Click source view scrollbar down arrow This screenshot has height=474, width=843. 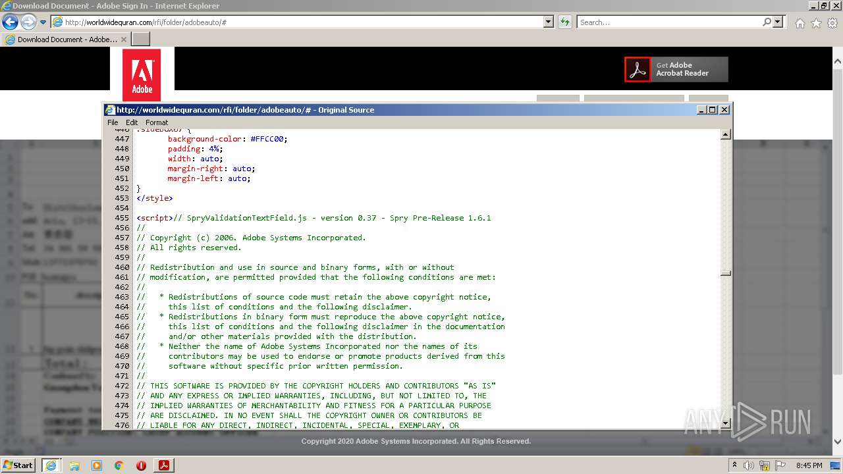[x=726, y=423]
